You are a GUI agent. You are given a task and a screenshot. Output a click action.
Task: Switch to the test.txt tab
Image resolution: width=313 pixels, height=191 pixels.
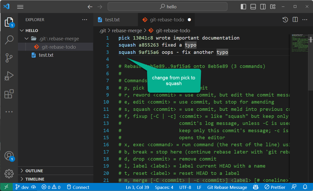[115, 20]
